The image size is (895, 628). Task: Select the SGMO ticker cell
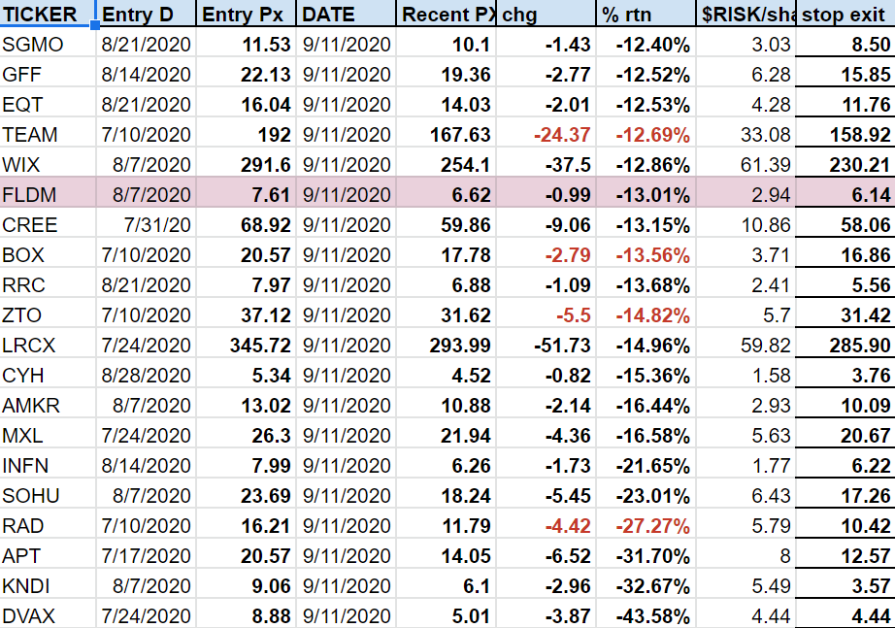(x=48, y=44)
